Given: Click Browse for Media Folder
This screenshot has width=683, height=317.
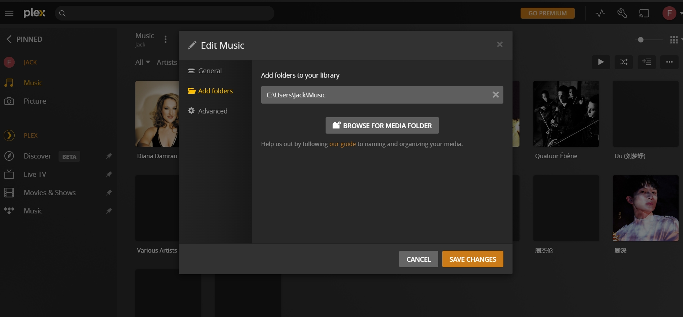Looking at the screenshot, I should point(382,126).
